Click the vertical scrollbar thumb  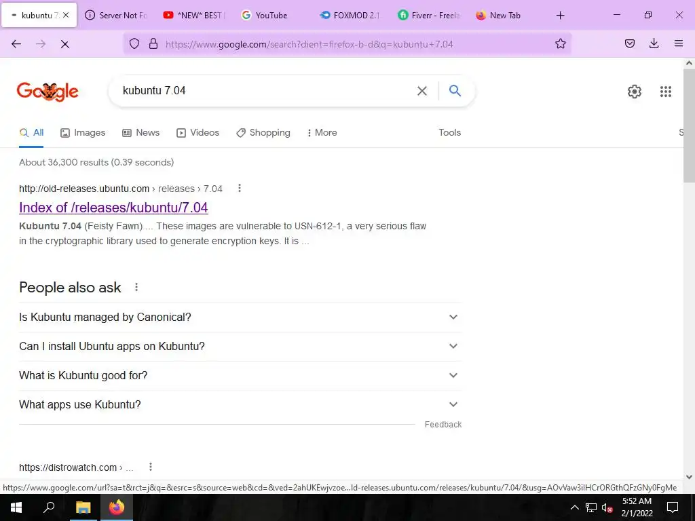click(x=689, y=126)
